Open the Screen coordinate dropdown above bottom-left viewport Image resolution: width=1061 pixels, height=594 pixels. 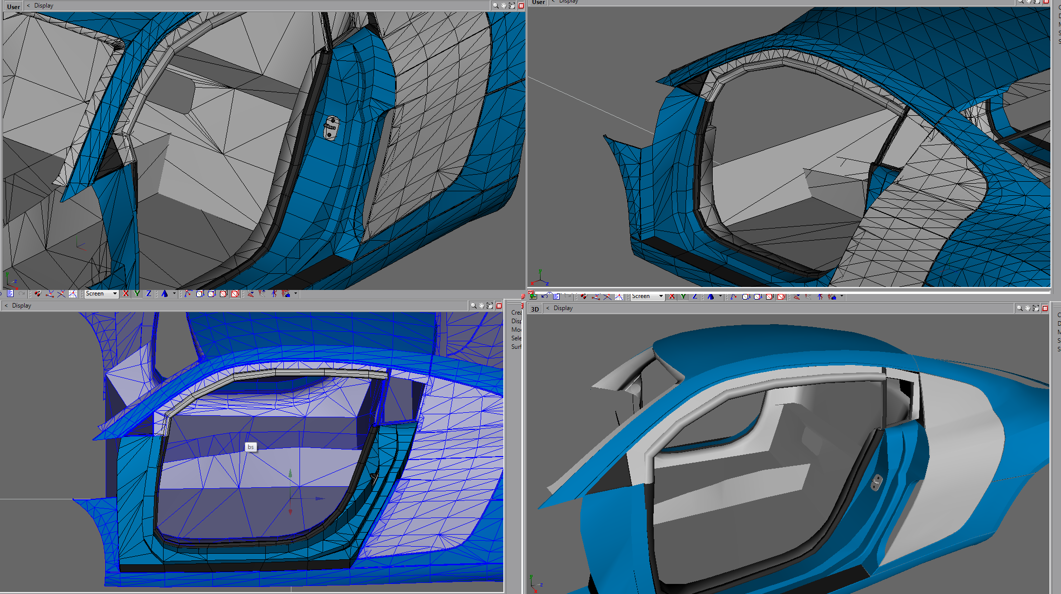click(x=101, y=293)
